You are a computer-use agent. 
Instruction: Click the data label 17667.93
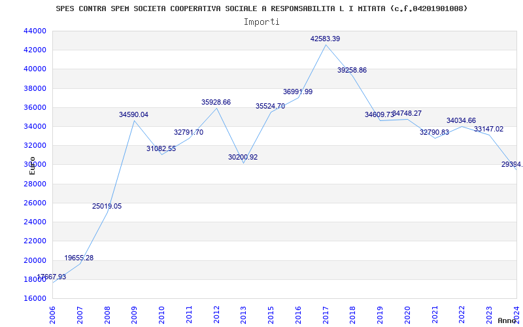pyautogui.click(x=52, y=277)
